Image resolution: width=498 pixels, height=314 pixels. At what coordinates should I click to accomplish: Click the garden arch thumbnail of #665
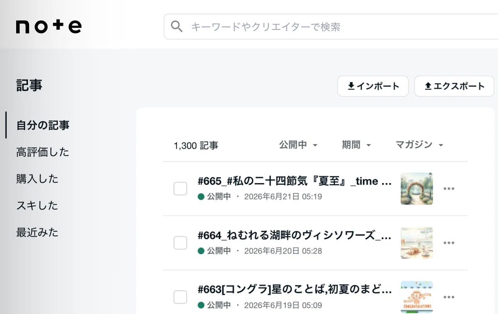417,189
